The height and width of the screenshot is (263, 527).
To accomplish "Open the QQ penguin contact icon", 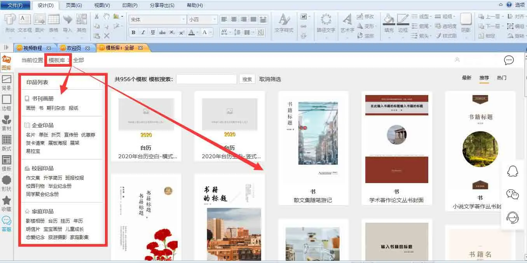I will click(513, 171).
